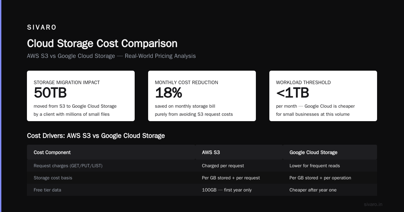Click the Google Cloud Storage column header
The height and width of the screenshot is (212, 404).
(313, 152)
